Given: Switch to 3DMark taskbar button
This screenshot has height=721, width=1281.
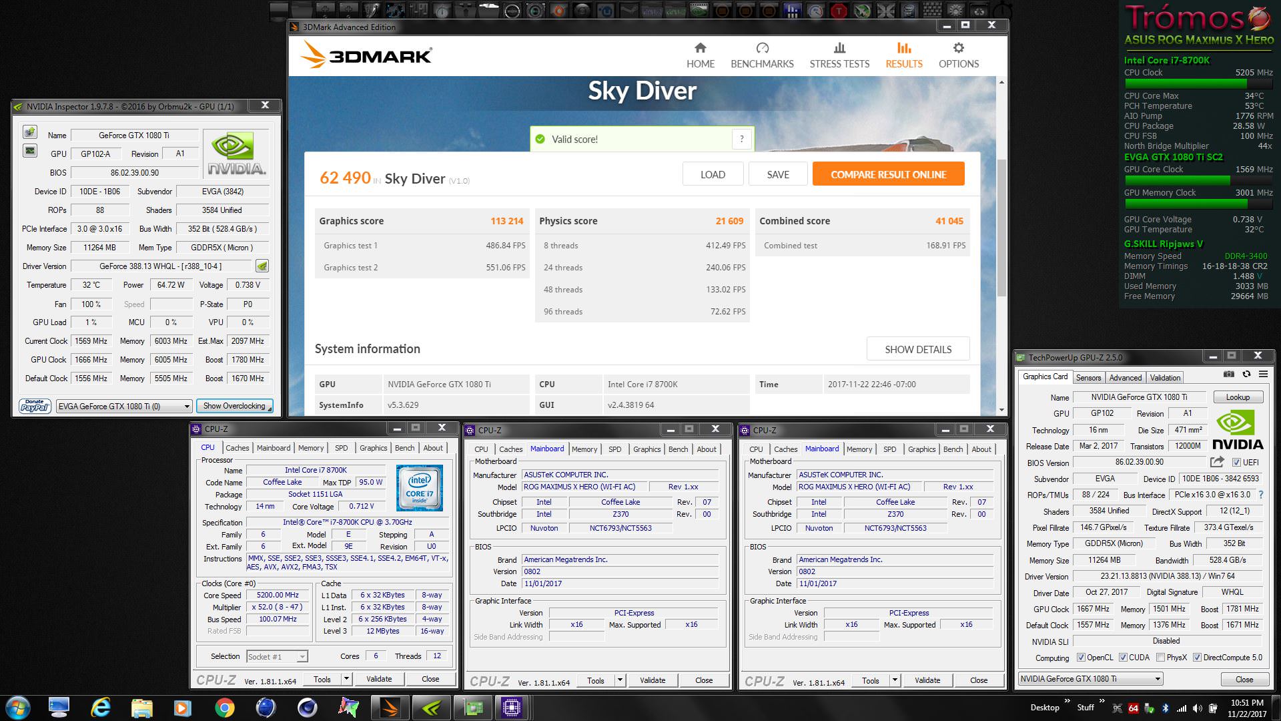Looking at the screenshot, I should (x=390, y=708).
